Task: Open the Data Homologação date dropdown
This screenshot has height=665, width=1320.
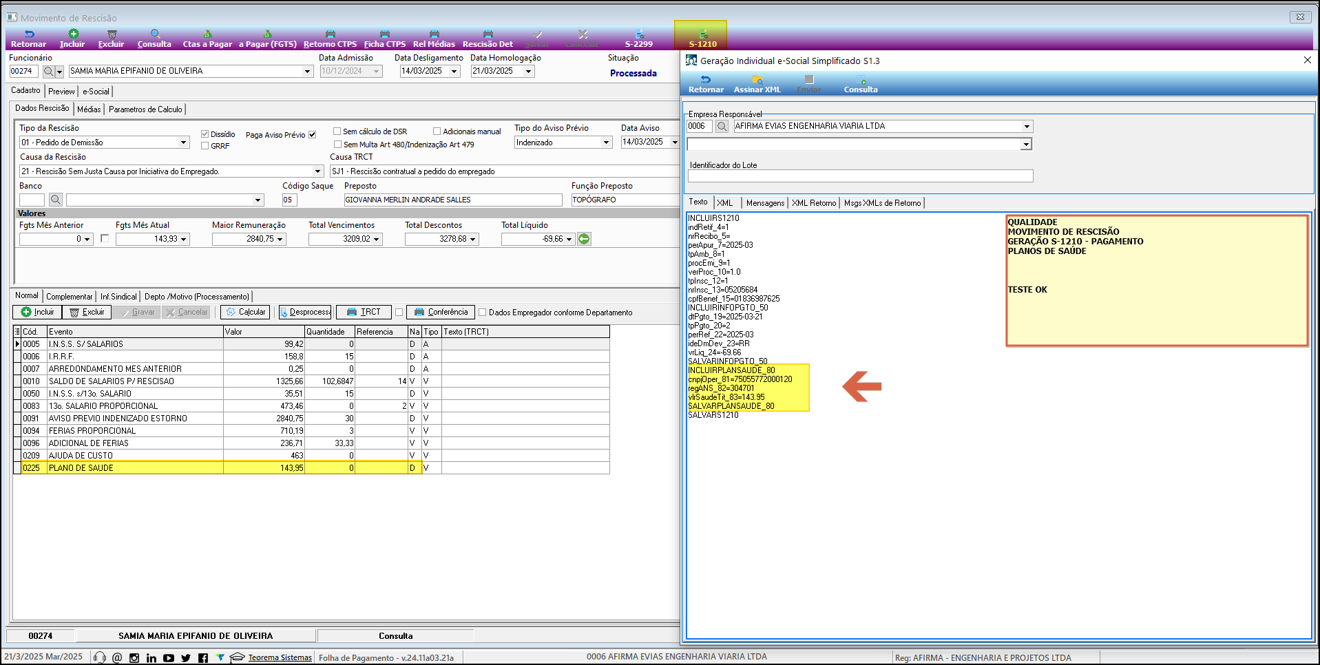Action: (529, 71)
